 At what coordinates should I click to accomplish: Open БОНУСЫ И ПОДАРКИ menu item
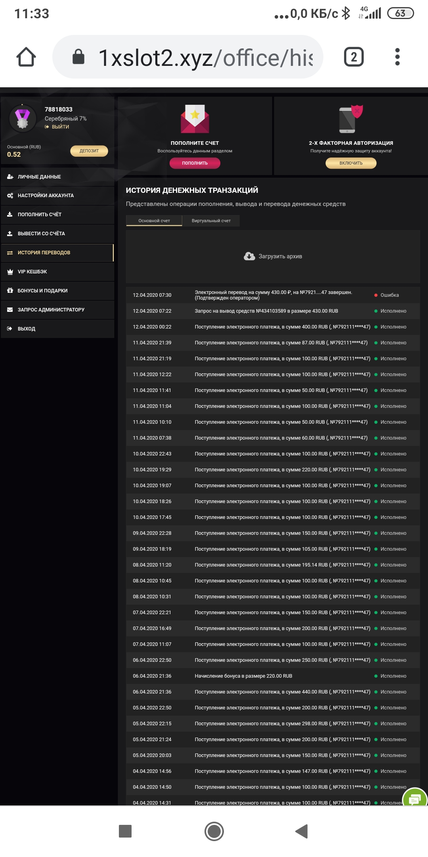click(57, 291)
